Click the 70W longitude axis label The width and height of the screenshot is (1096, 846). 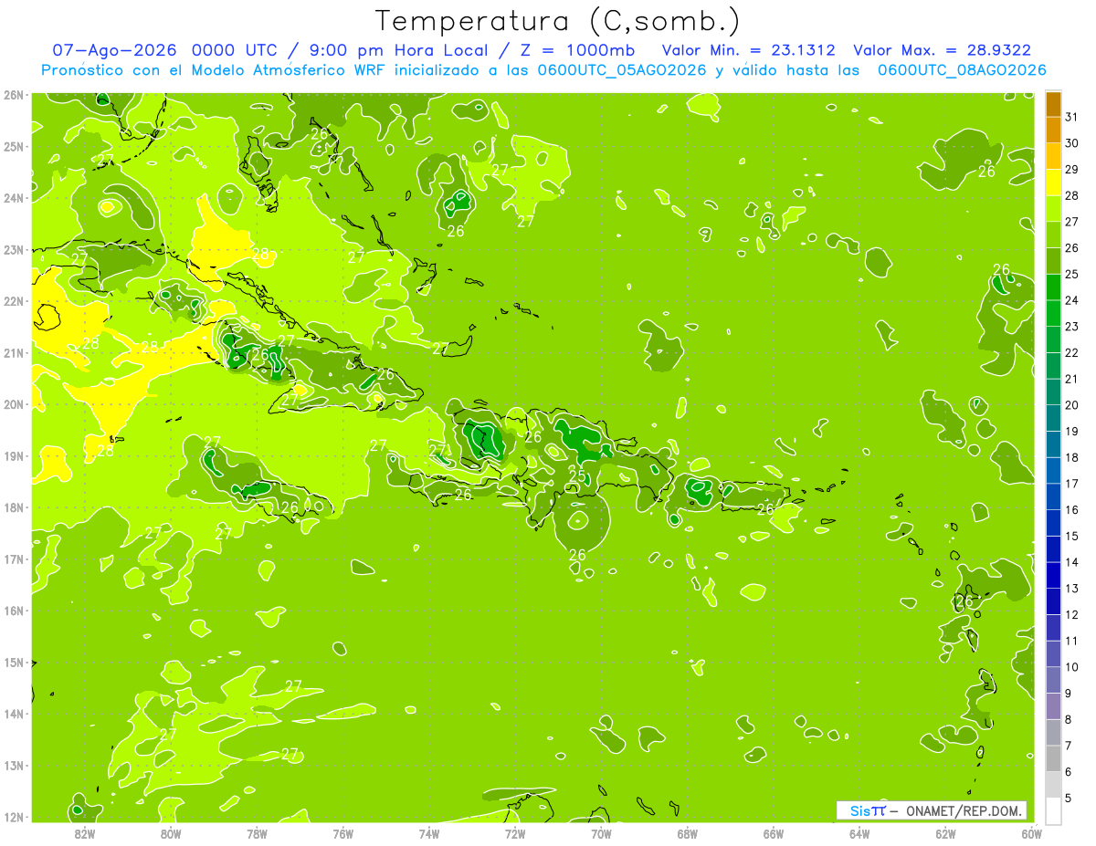[x=601, y=833]
